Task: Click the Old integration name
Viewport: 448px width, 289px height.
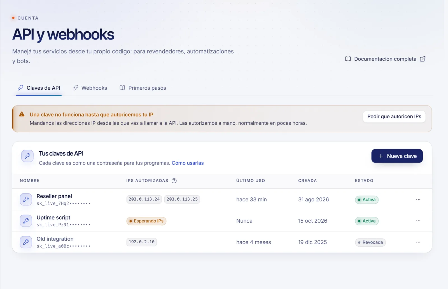Action: (55, 239)
